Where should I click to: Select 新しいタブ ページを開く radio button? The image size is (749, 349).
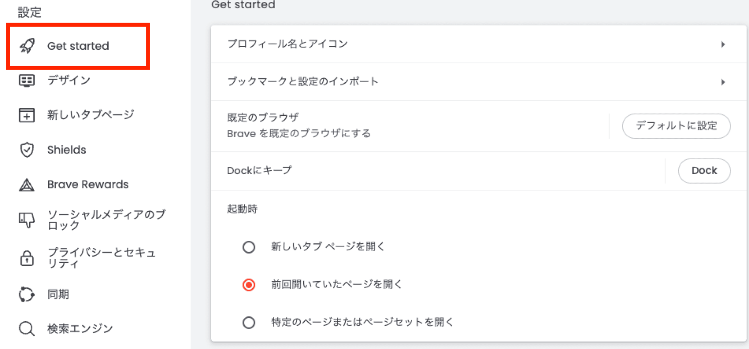(249, 247)
